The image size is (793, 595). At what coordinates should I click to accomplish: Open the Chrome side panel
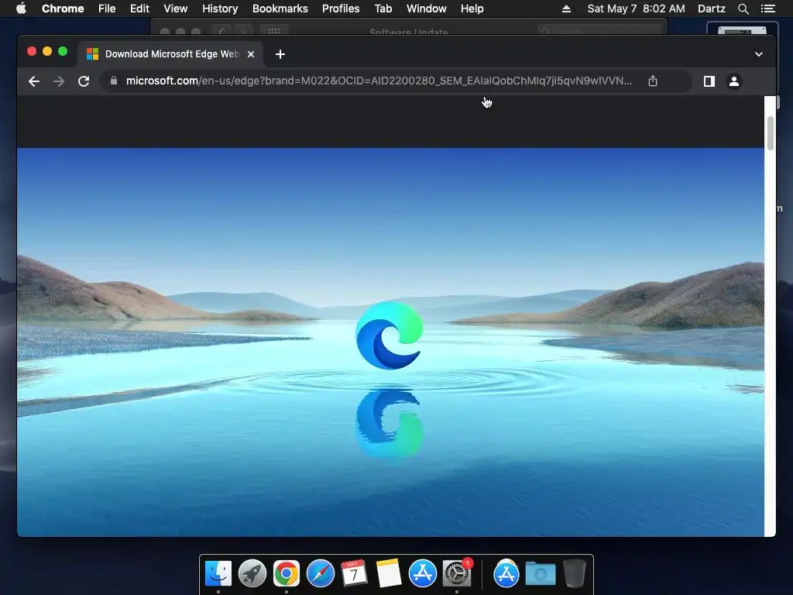pos(709,81)
